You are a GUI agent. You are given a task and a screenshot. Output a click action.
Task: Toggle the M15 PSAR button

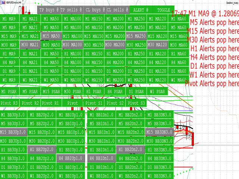[52, 91]
